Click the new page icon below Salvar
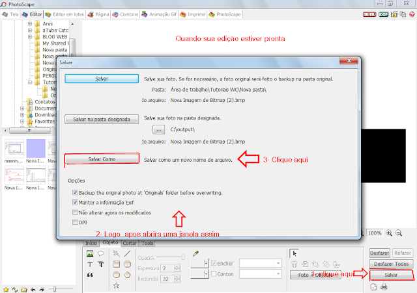 click(x=374, y=287)
